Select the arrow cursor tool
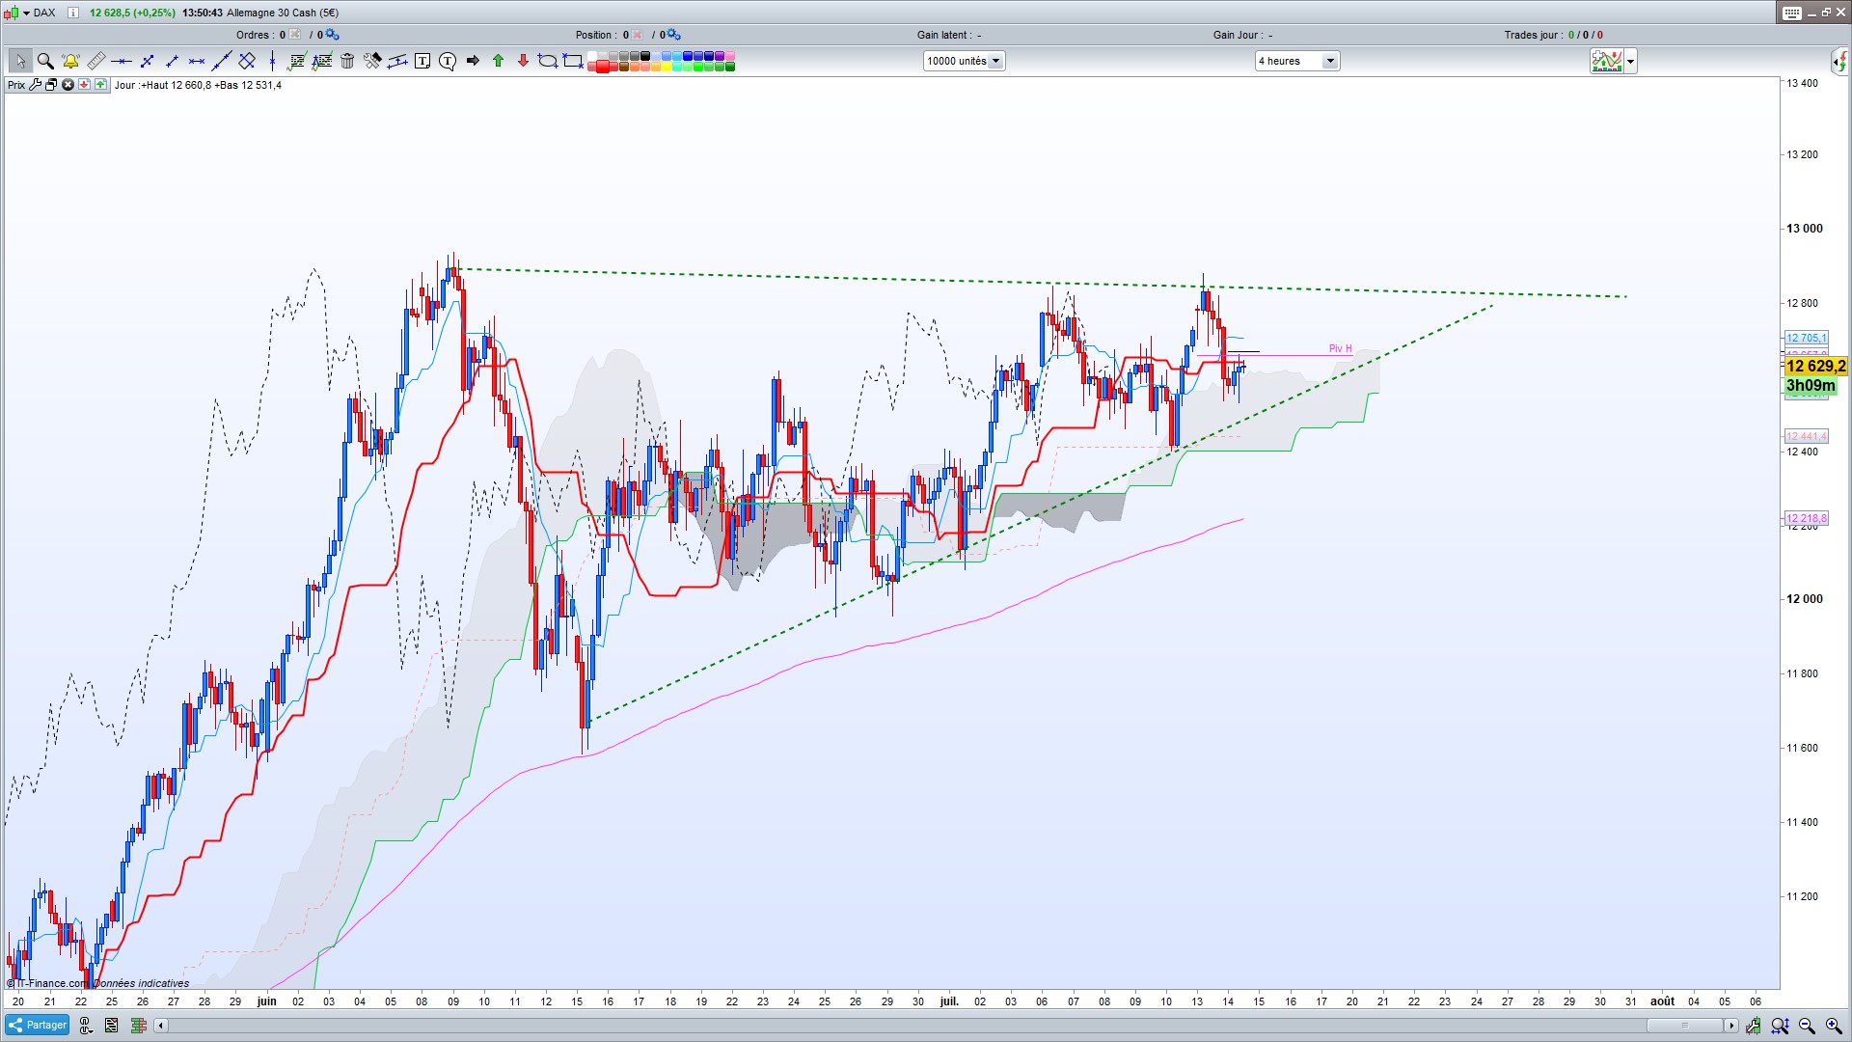Screen dimensions: 1852x1042 20,61
